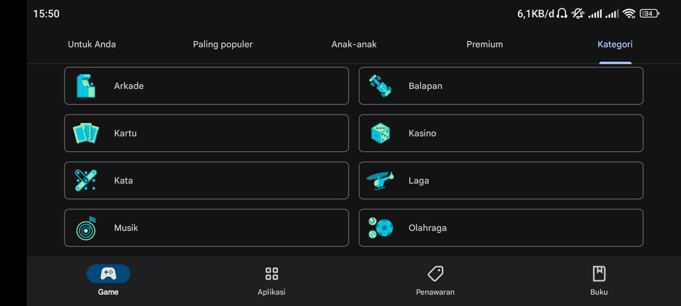Screen dimensions: 681x306
Task: Click the Kartu playing cards icon
Action: 85,133
